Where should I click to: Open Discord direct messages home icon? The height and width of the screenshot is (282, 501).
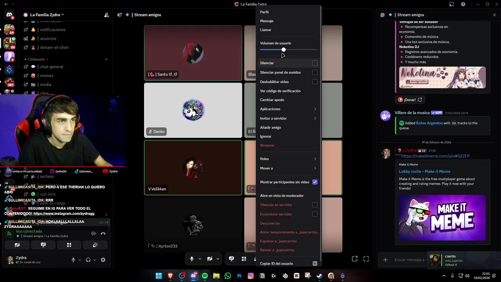(9, 15)
